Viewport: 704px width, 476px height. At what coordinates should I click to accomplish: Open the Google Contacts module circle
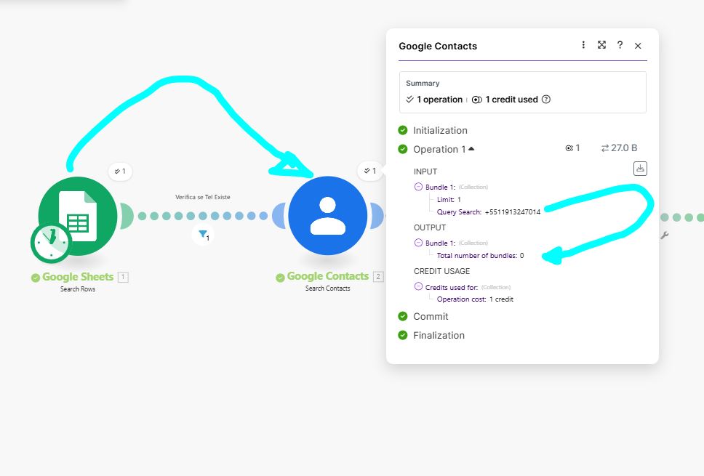pyautogui.click(x=328, y=216)
